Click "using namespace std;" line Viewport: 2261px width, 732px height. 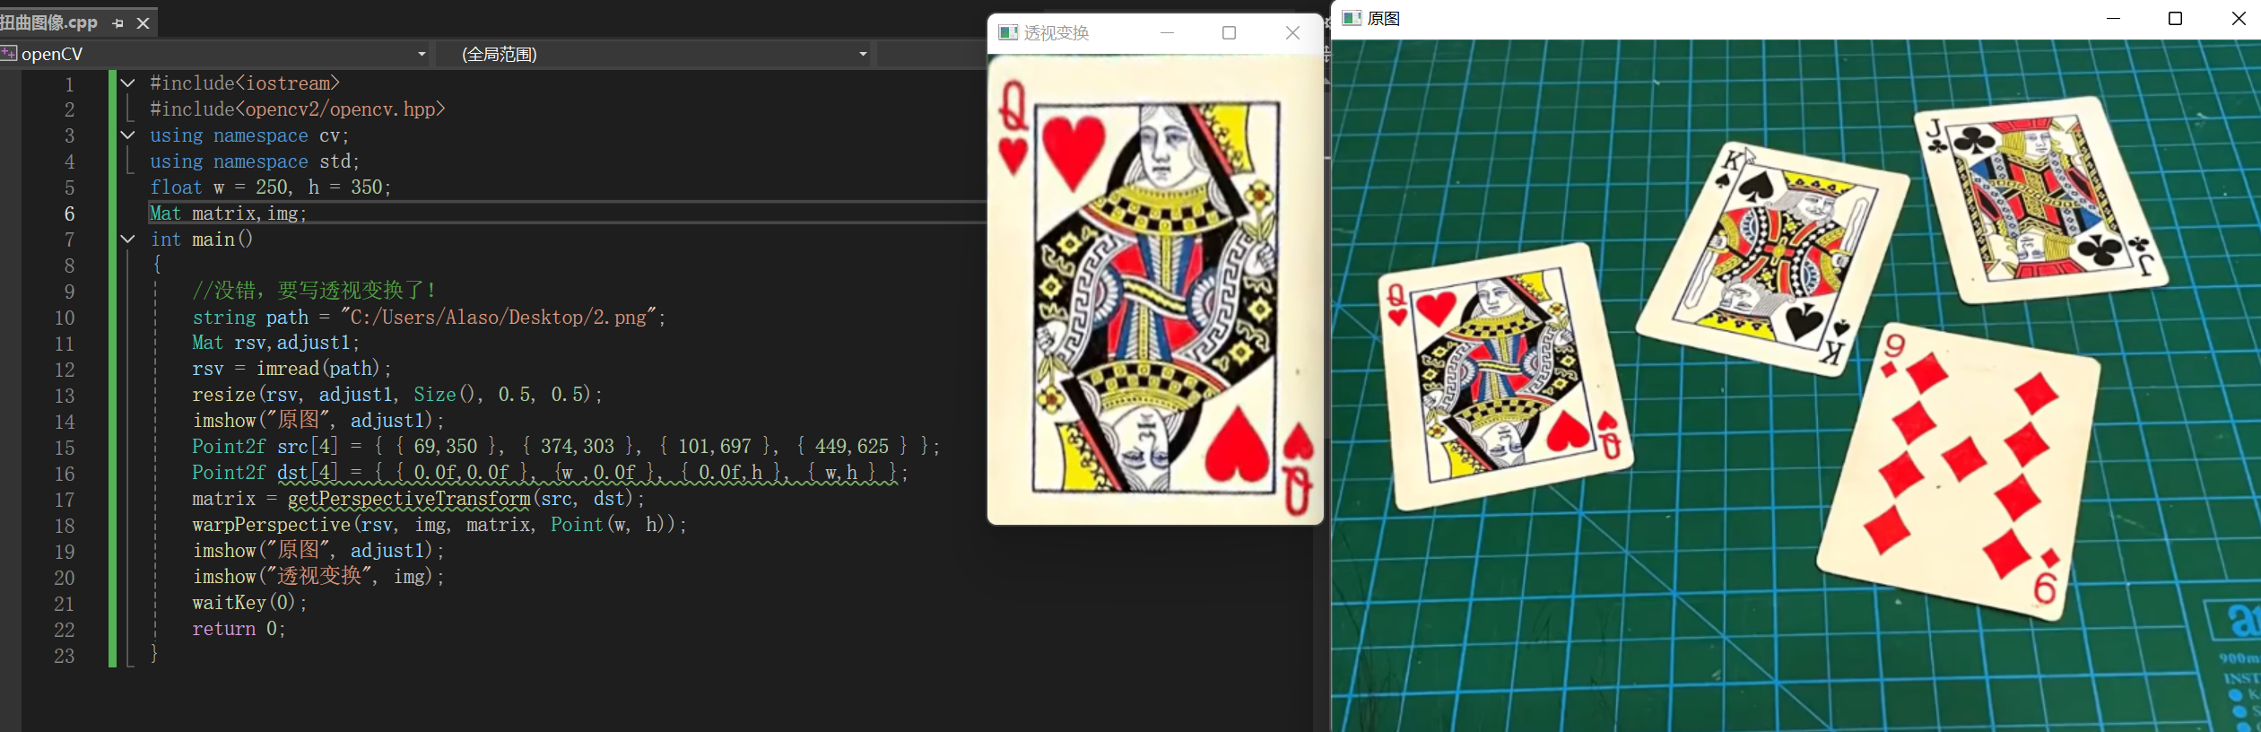pyautogui.click(x=255, y=161)
